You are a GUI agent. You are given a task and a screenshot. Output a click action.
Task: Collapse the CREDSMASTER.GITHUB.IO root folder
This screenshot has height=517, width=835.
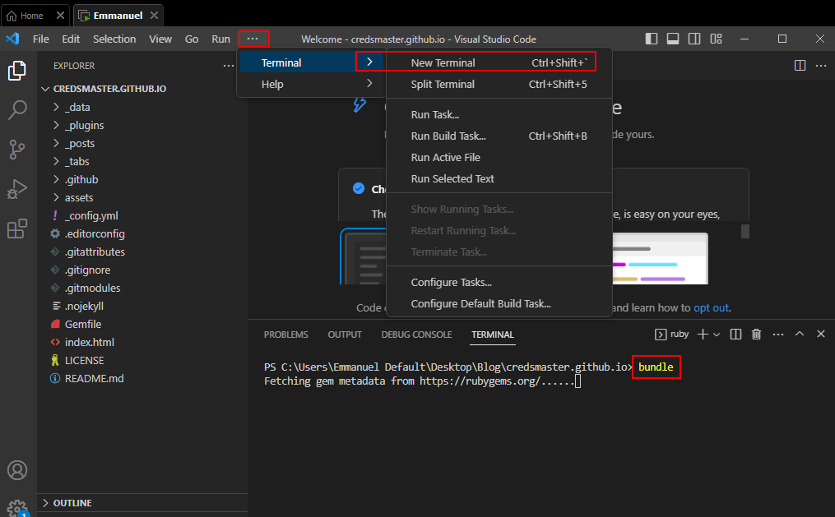[x=142, y=89]
